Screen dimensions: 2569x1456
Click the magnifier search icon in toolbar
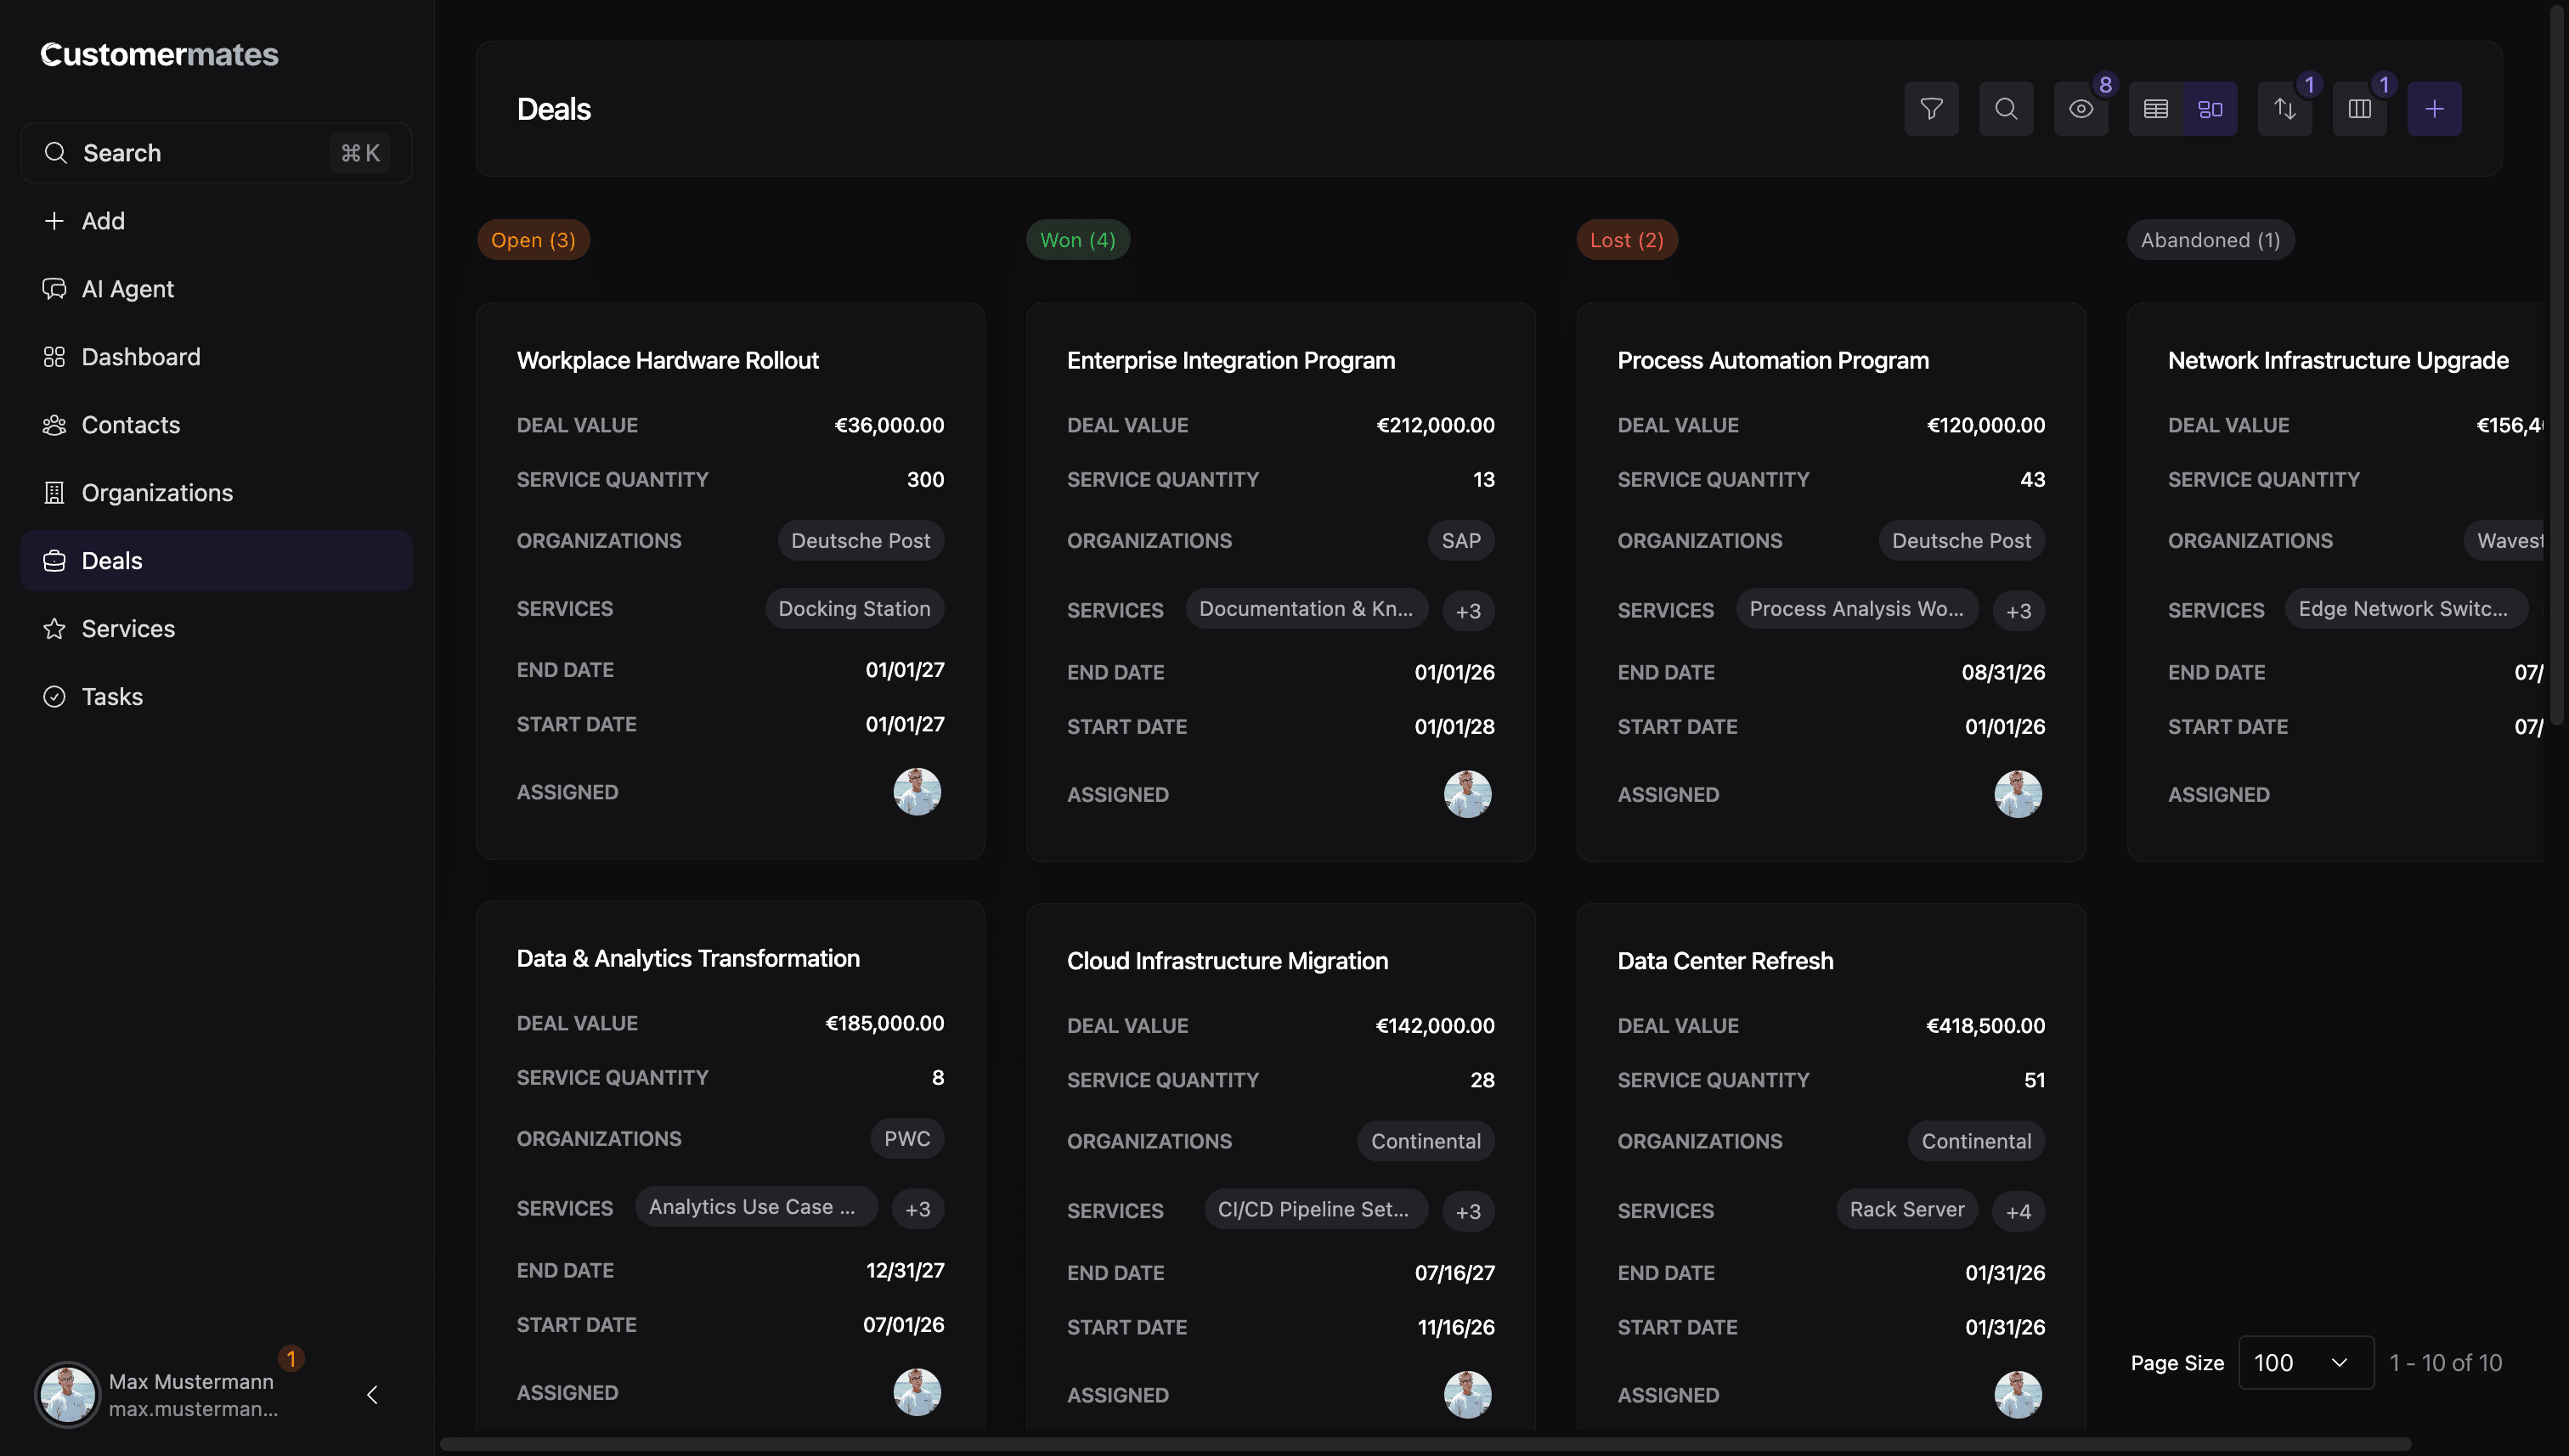tap(2006, 109)
